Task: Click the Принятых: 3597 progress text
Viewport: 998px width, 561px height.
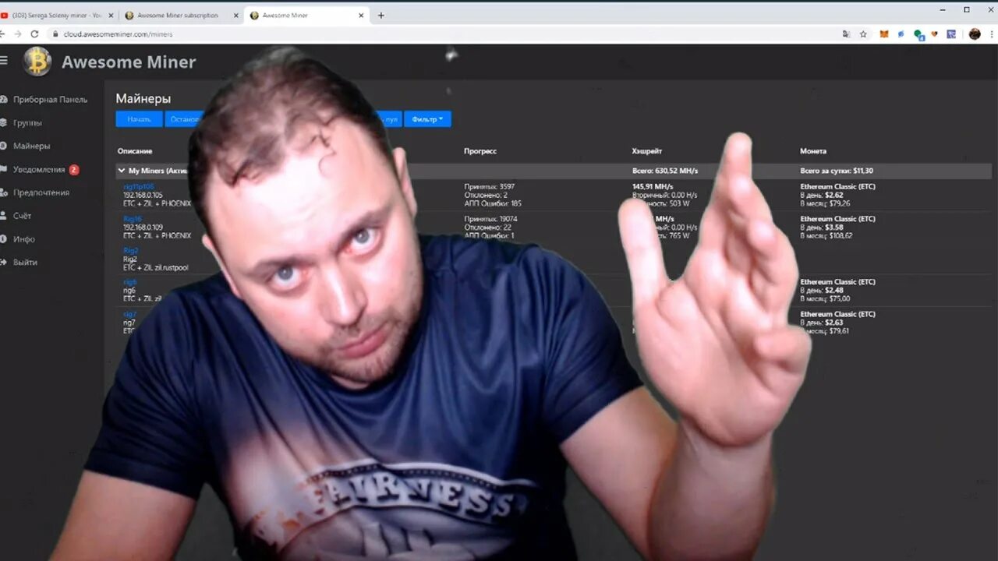Action: (x=490, y=187)
